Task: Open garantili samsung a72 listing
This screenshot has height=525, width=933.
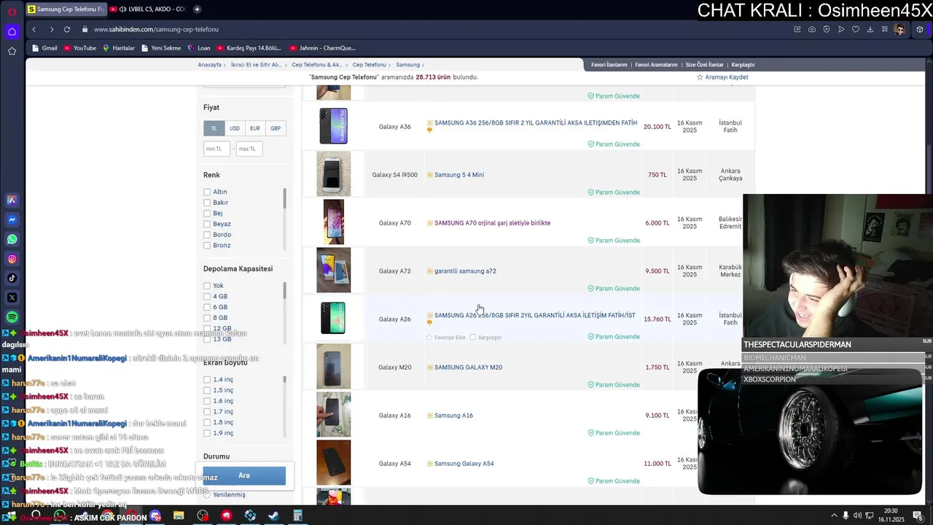Action: tap(465, 271)
